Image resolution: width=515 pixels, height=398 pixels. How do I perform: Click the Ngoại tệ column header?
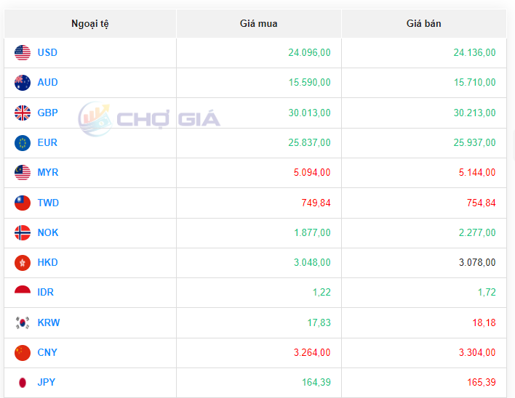[x=90, y=24]
